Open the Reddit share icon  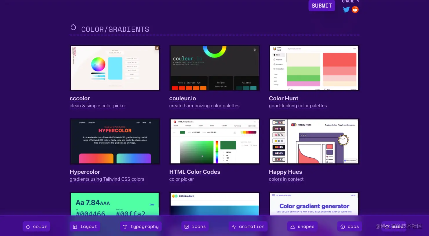click(x=355, y=10)
